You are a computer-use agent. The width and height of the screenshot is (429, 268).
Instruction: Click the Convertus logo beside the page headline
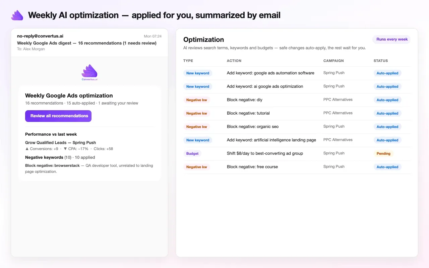pos(17,15)
